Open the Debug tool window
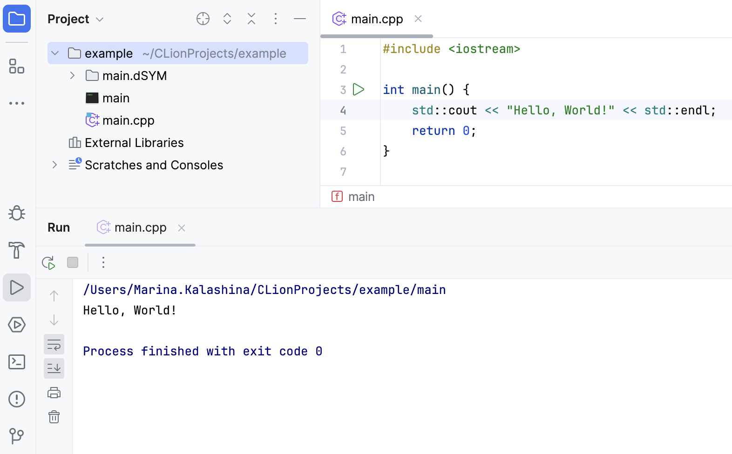 click(17, 213)
